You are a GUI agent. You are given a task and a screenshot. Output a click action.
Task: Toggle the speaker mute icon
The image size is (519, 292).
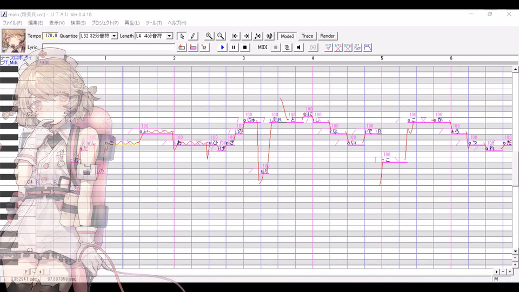[x=298, y=48]
